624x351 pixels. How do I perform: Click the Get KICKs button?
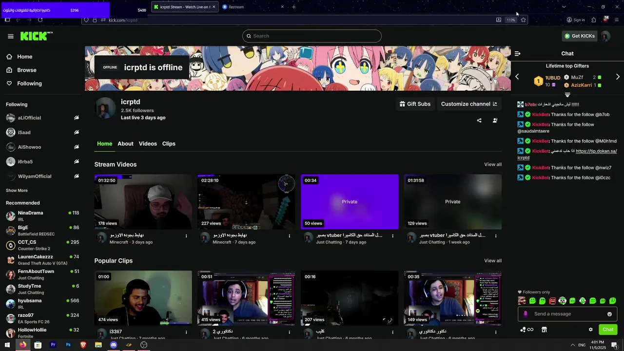[x=579, y=36]
